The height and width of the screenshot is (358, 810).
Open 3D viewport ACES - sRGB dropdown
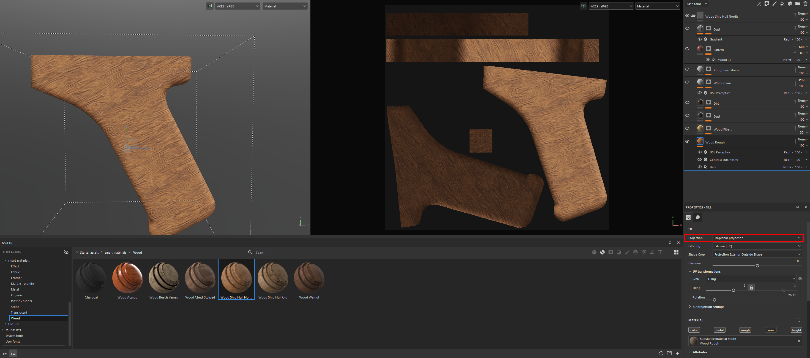point(238,6)
